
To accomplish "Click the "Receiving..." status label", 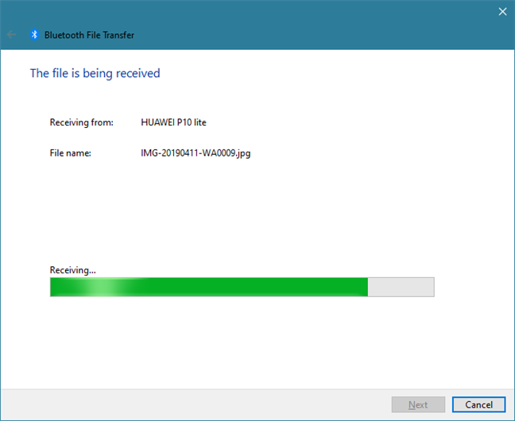I will point(72,270).
